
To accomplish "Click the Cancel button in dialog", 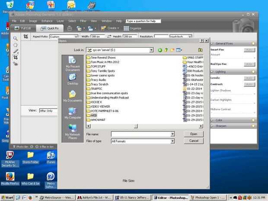I will point(194,140).
